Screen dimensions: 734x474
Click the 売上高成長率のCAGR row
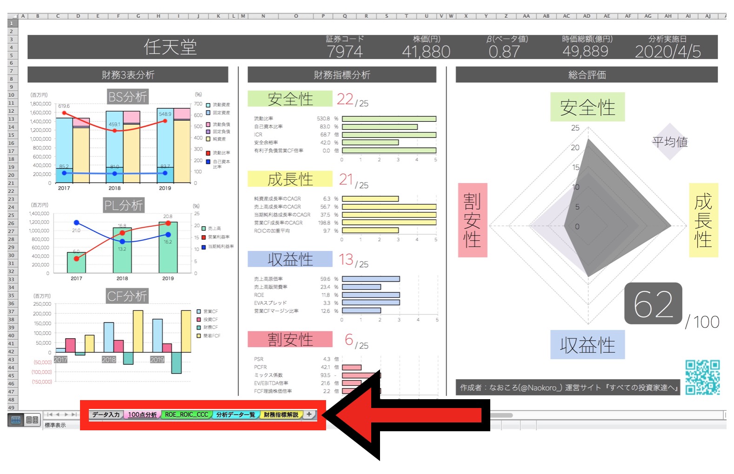pos(345,207)
